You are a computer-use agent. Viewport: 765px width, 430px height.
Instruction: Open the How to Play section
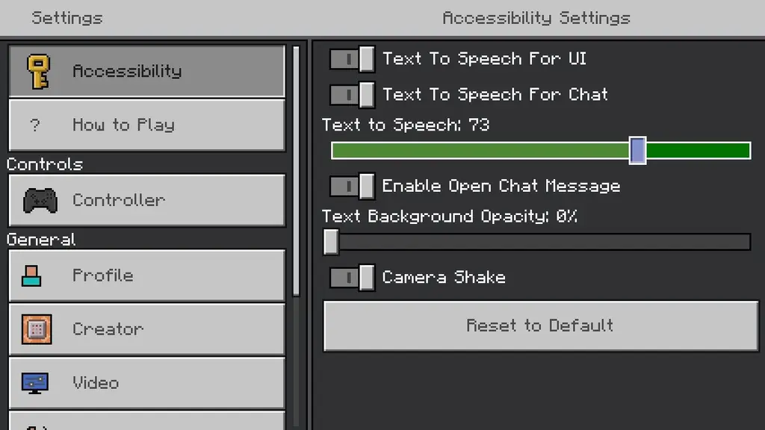click(x=147, y=125)
